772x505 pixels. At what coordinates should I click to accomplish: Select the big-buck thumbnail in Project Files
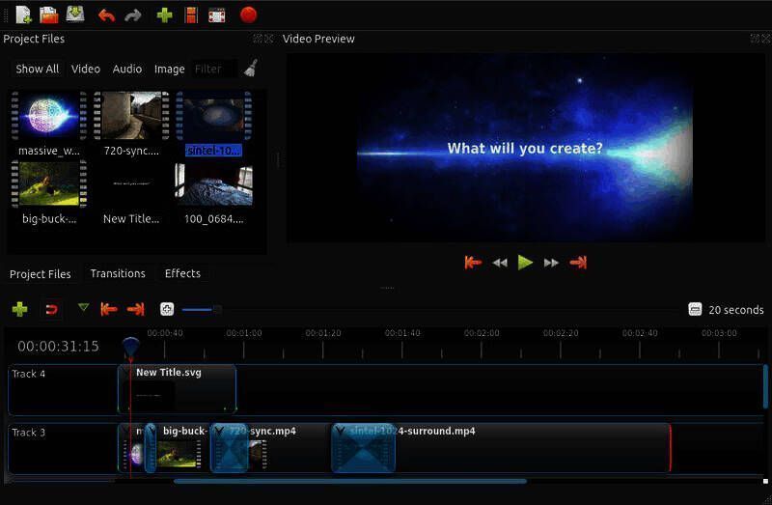(x=49, y=184)
